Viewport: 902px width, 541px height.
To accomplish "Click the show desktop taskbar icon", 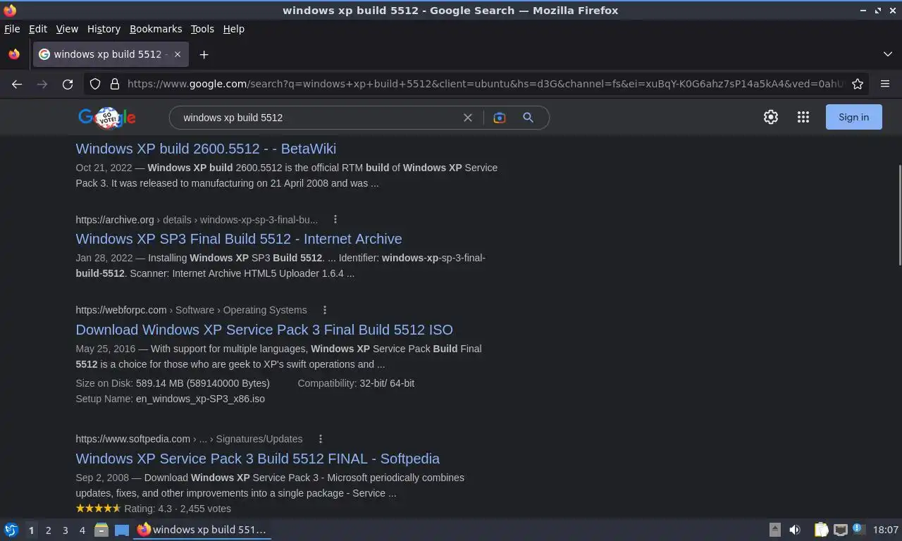I will pos(122,530).
